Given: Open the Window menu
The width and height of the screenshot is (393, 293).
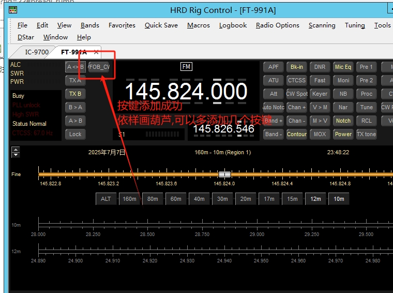Looking at the screenshot, I should coord(55,37).
